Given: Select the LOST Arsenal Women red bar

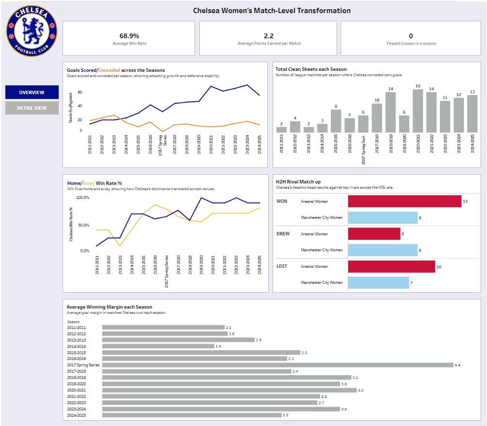Looking at the screenshot, I should pyautogui.click(x=391, y=266).
